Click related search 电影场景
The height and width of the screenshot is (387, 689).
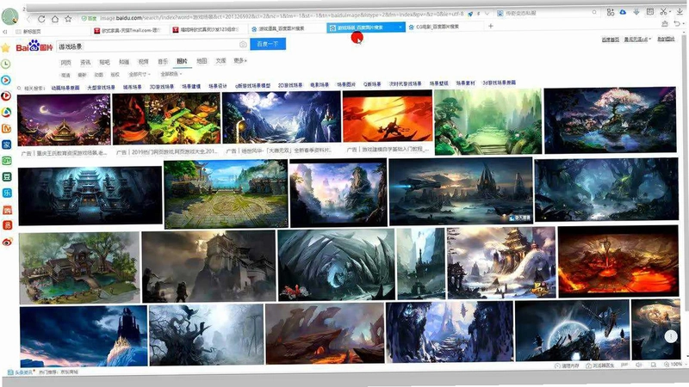320,84
